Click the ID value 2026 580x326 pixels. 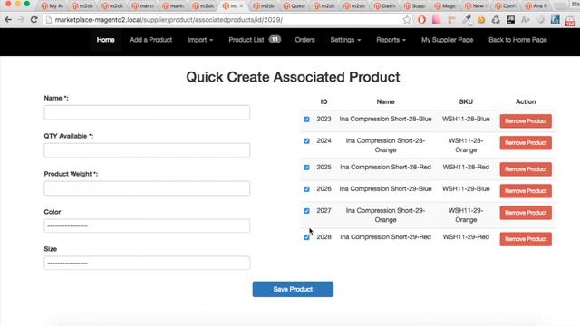point(324,189)
